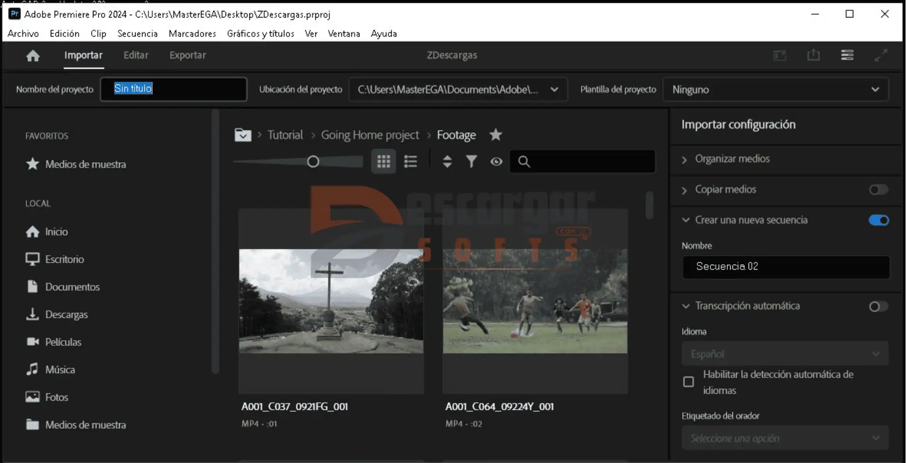Click the media browser vertical scrollbar
This screenshot has height=463, width=906.
650,204
